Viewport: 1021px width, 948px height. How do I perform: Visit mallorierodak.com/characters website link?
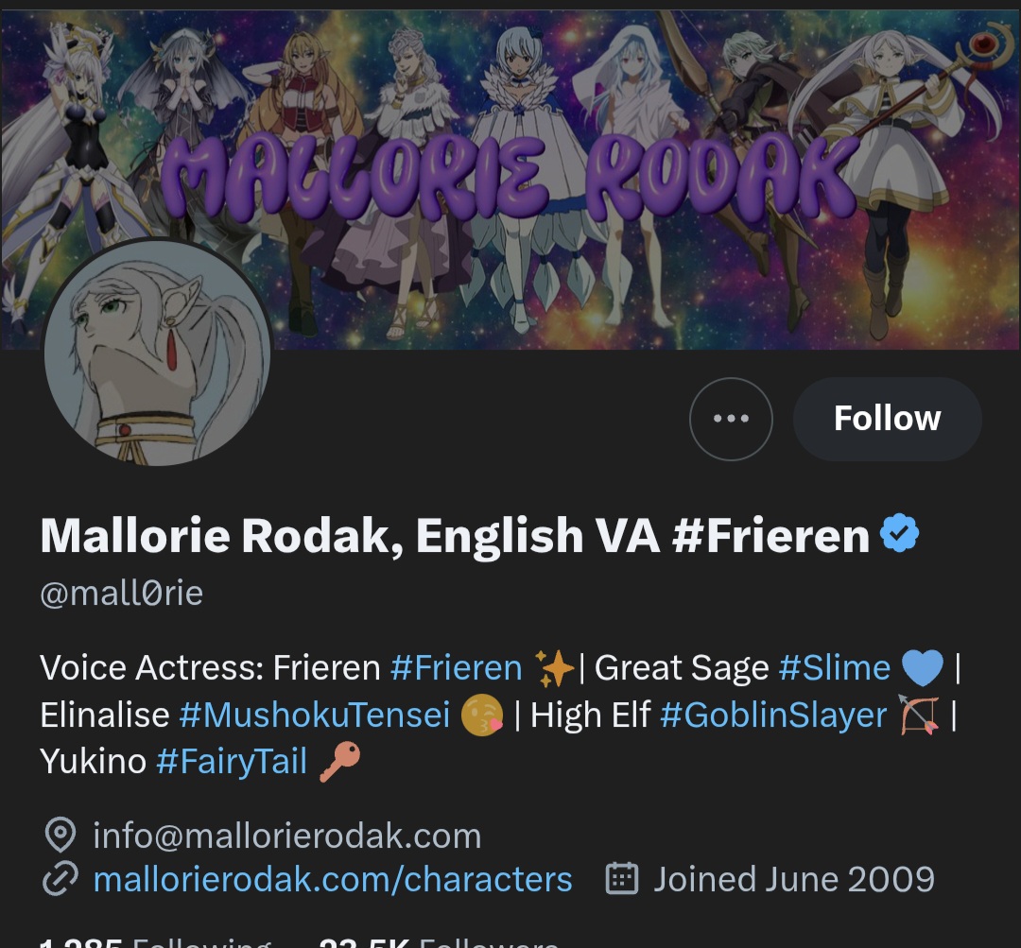click(x=333, y=880)
